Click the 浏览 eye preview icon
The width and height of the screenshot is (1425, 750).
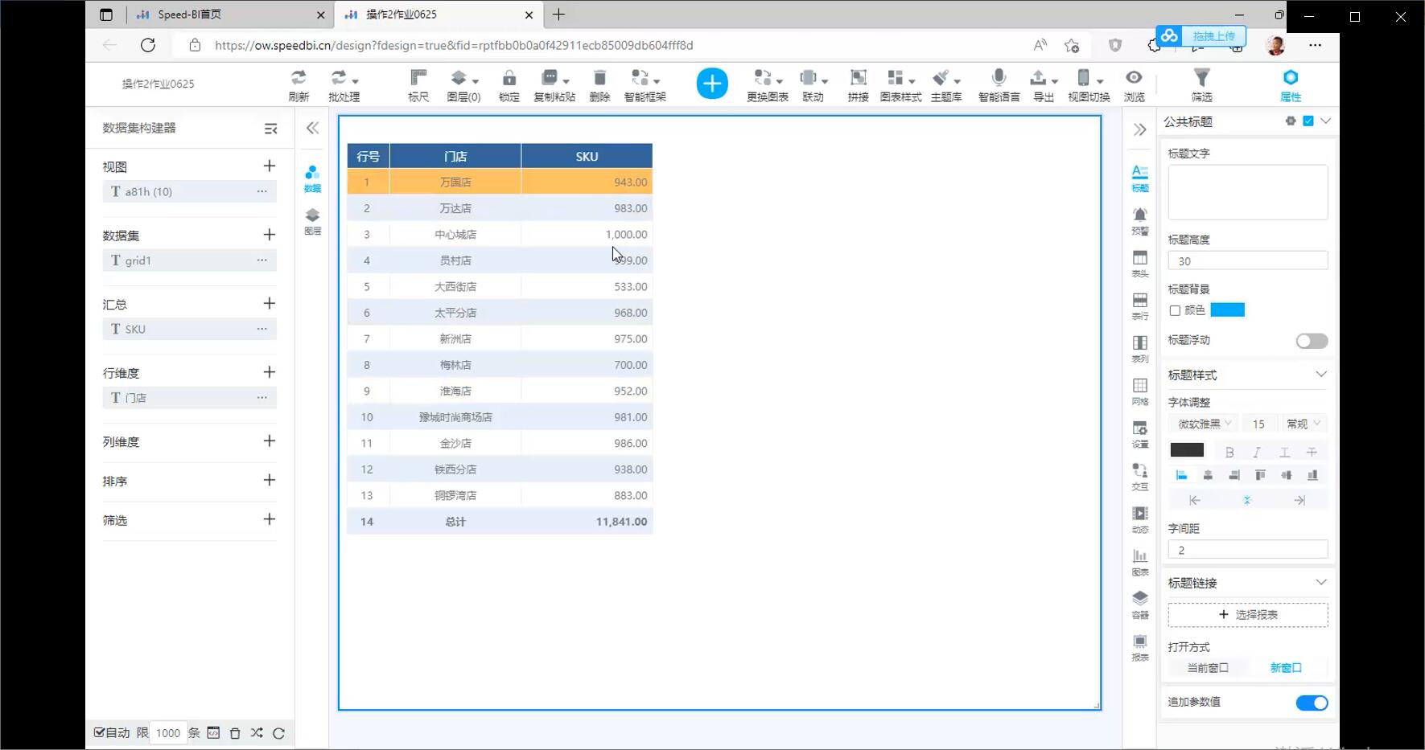[1134, 84]
